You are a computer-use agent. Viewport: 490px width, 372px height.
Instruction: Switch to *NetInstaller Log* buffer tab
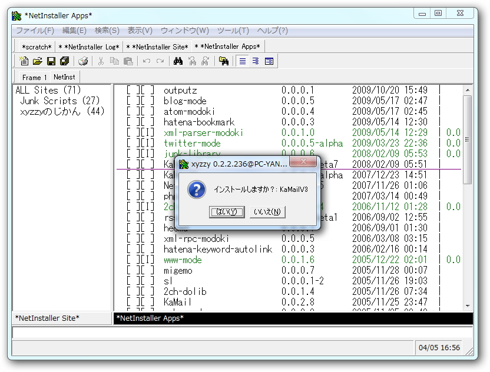pyautogui.click(x=89, y=47)
